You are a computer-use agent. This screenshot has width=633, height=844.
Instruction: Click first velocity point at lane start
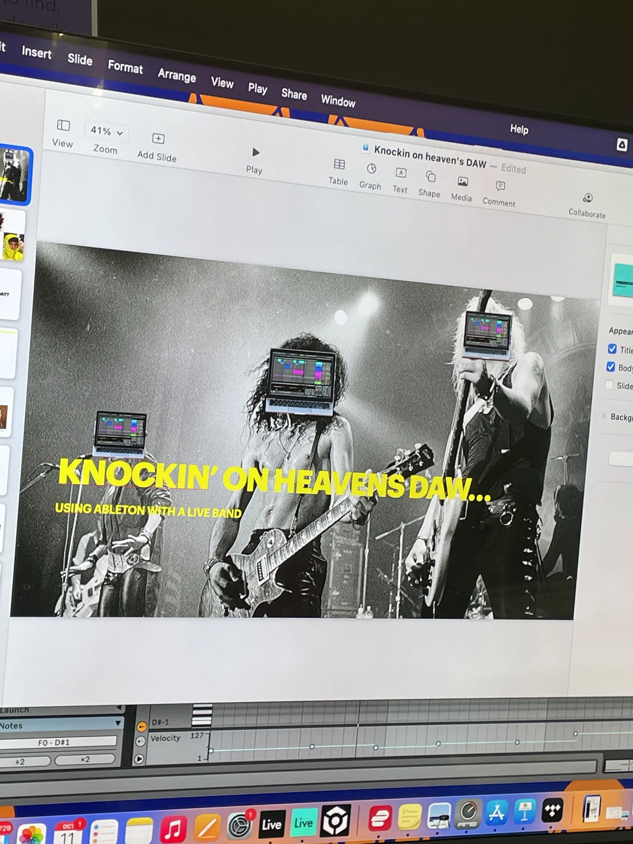pyautogui.click(x=211, y=751)
